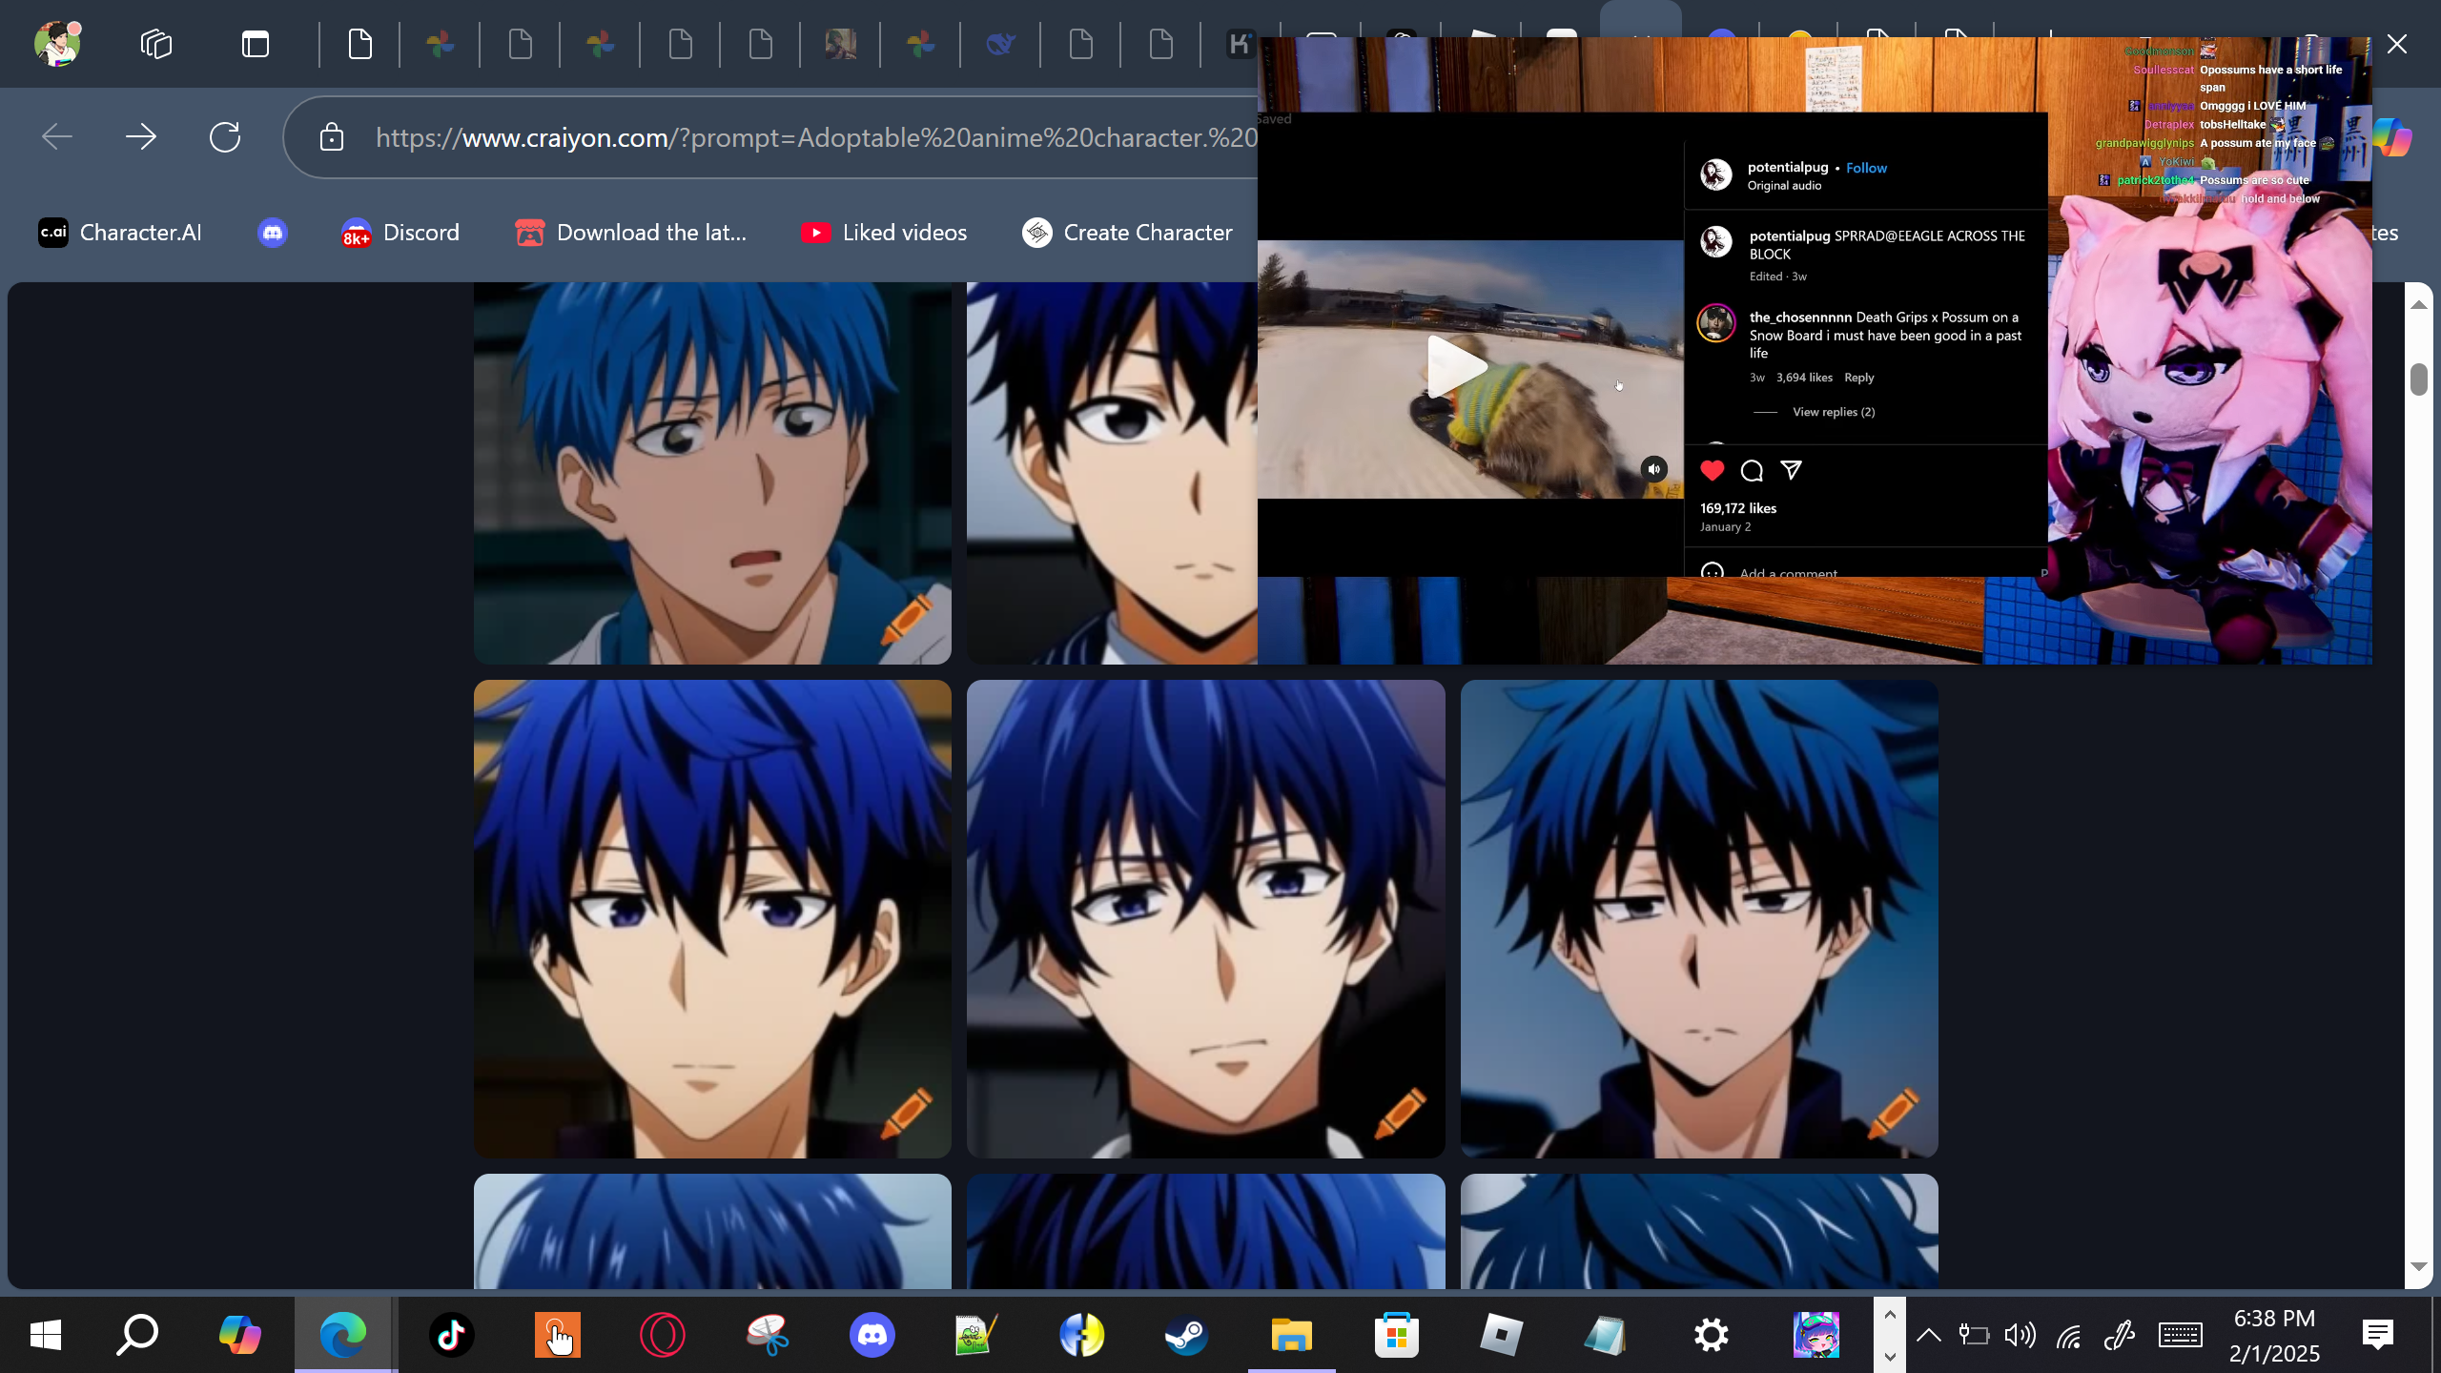Follow the potentialpug account
Screen dimensions: 2441x1373
tap(1866, 168)
